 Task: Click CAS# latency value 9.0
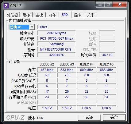point(106,75)
